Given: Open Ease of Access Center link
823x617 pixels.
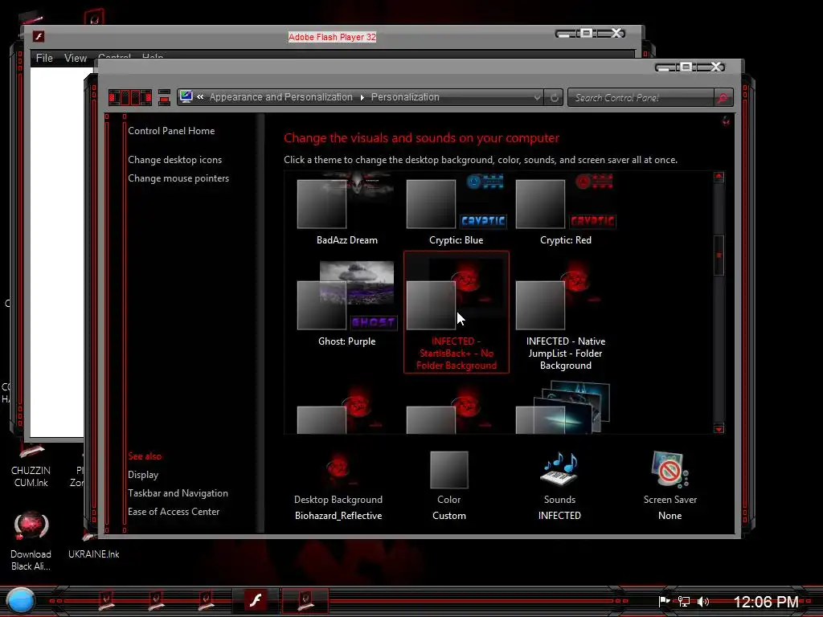Looking at the screenshot, I should (174, 512).
